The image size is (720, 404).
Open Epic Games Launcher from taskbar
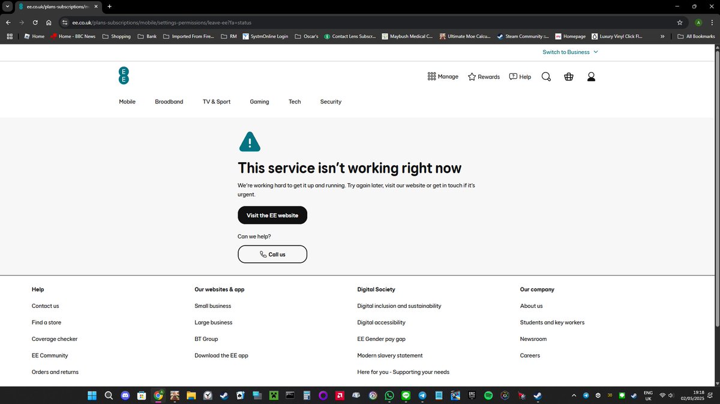(472, 396)
